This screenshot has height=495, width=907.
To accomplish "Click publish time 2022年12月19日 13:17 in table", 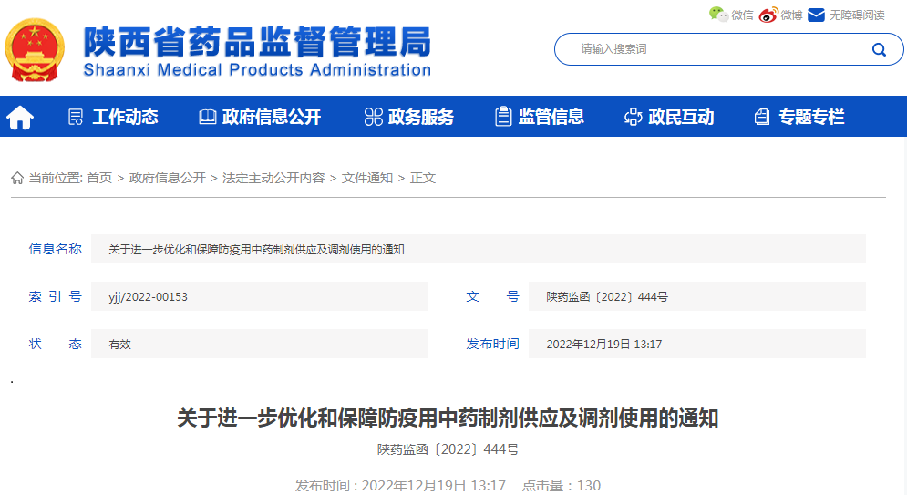I will pos(603,344).
